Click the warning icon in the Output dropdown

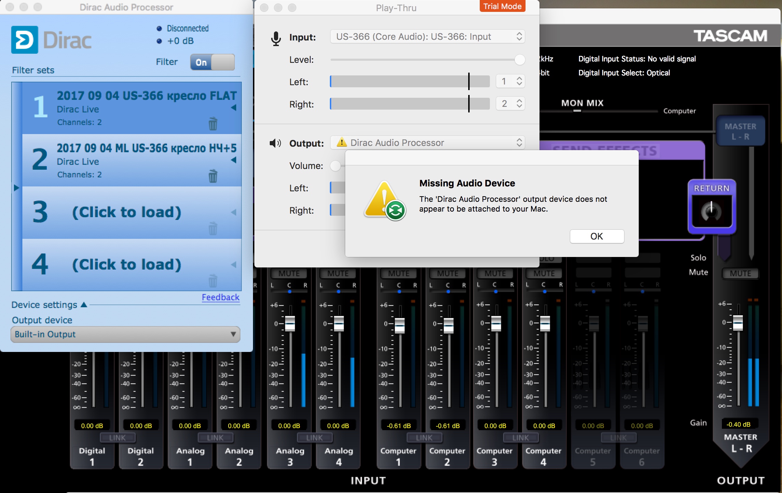(x=341, y=142)
